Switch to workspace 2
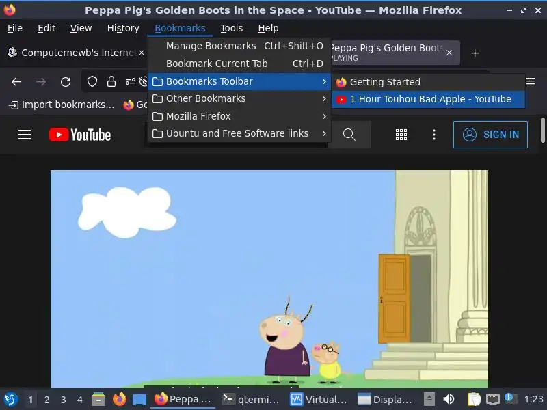 pos(46,400)
